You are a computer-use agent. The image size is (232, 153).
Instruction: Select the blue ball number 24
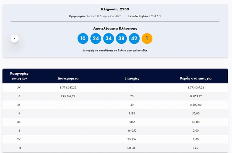pyautogui.click(x=96, y=38)
